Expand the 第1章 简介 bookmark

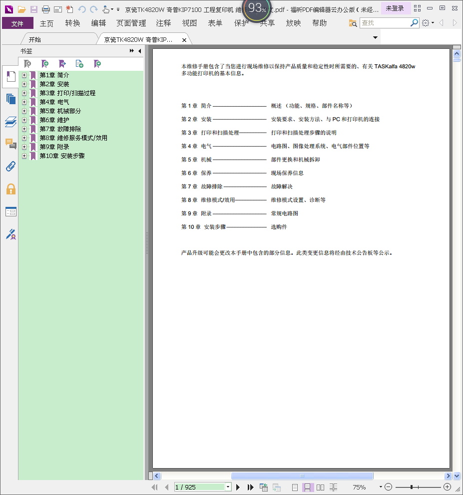point(24,75)
